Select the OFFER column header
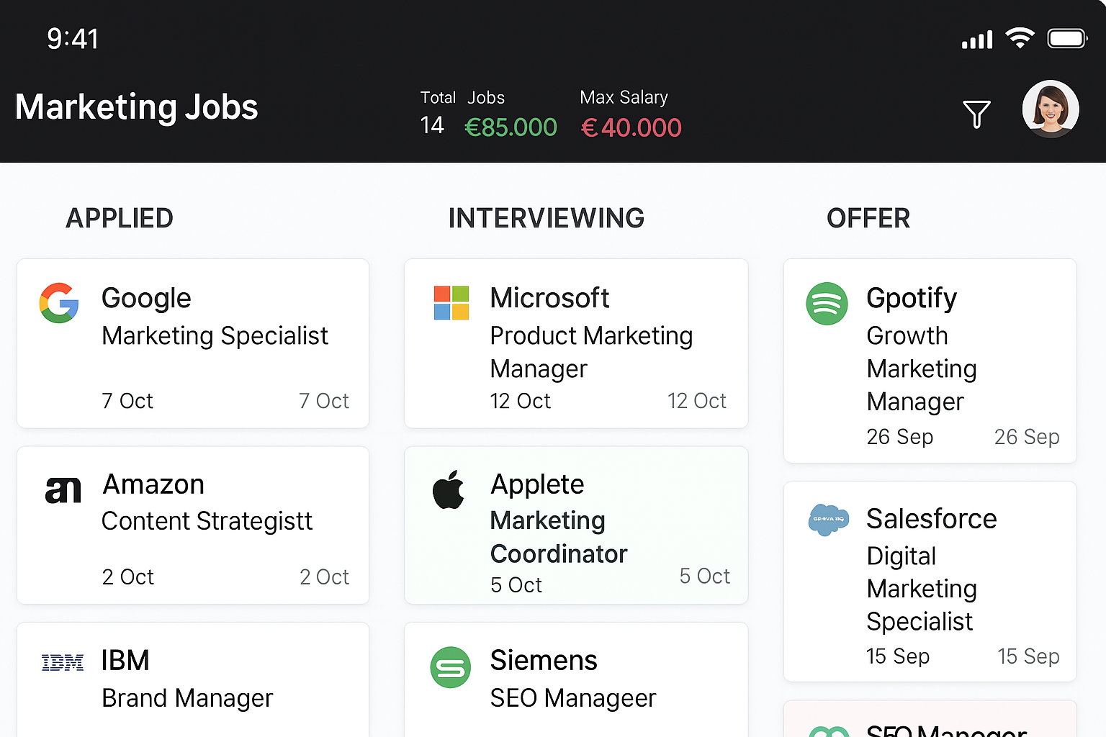 pyautogui.click(x=868, y=218)
